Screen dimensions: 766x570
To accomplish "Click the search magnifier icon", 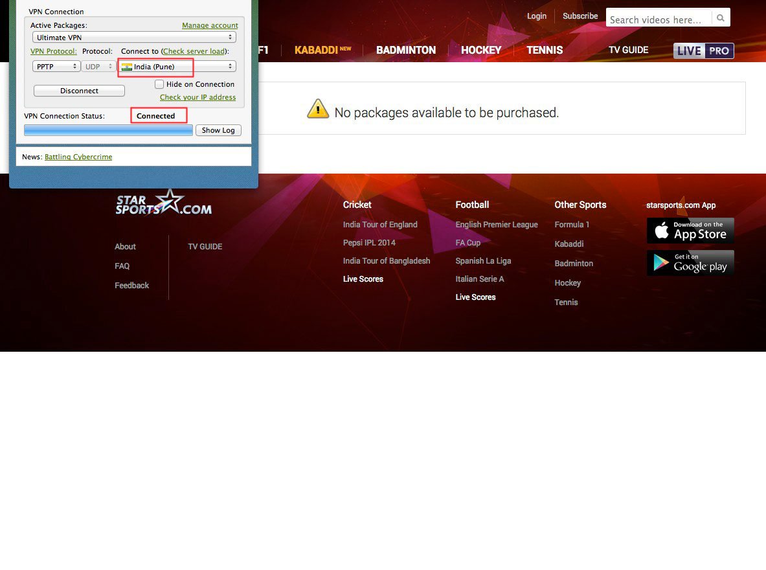I will (721, 18).
